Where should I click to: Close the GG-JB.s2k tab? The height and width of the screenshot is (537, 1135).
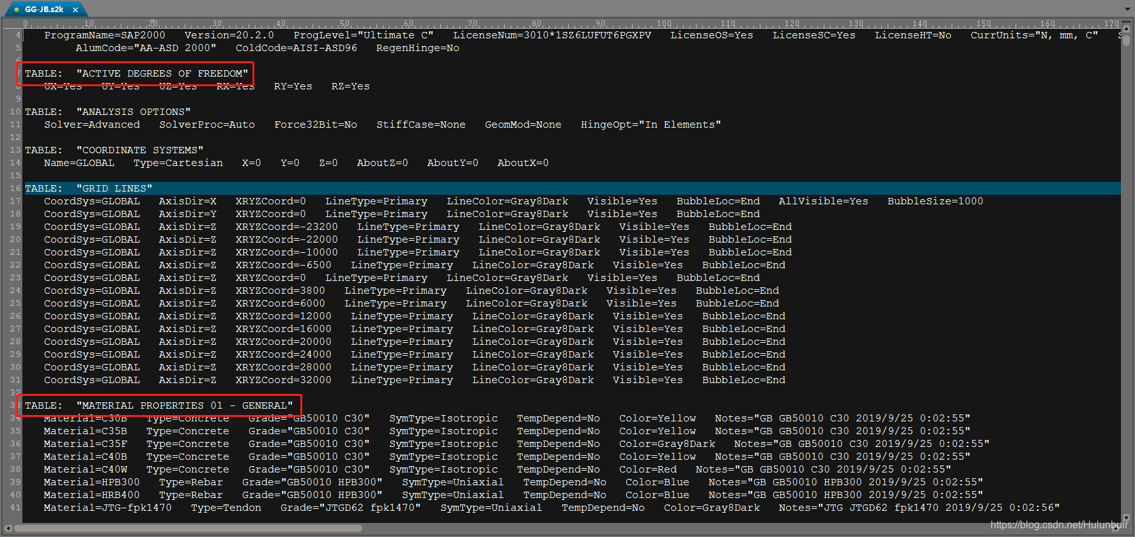pos(75,10)
